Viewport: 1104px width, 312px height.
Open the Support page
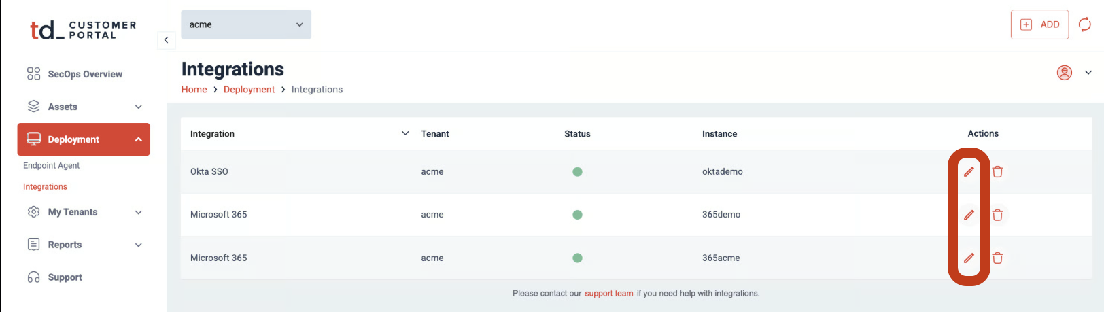click(65, 277)
